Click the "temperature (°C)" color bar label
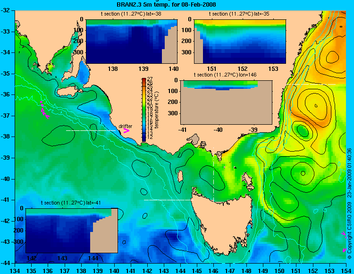The image size is (354, 274). 157,110
